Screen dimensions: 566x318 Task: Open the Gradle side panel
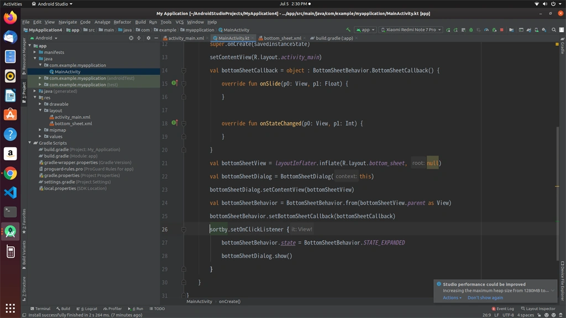tap(562, 46)
